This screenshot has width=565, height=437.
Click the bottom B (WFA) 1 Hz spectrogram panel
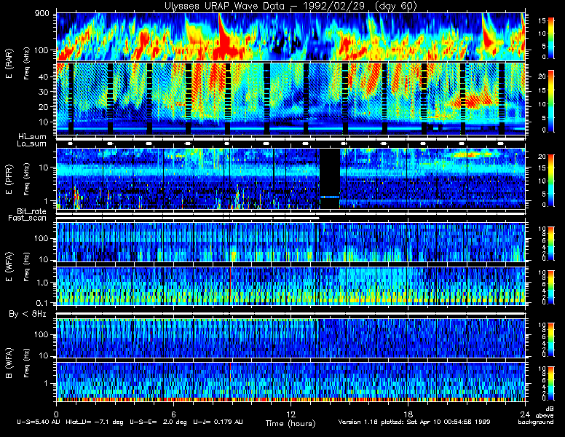[x=291, y=382]
